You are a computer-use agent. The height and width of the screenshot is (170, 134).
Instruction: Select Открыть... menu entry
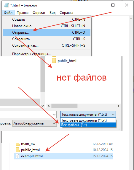47,32
